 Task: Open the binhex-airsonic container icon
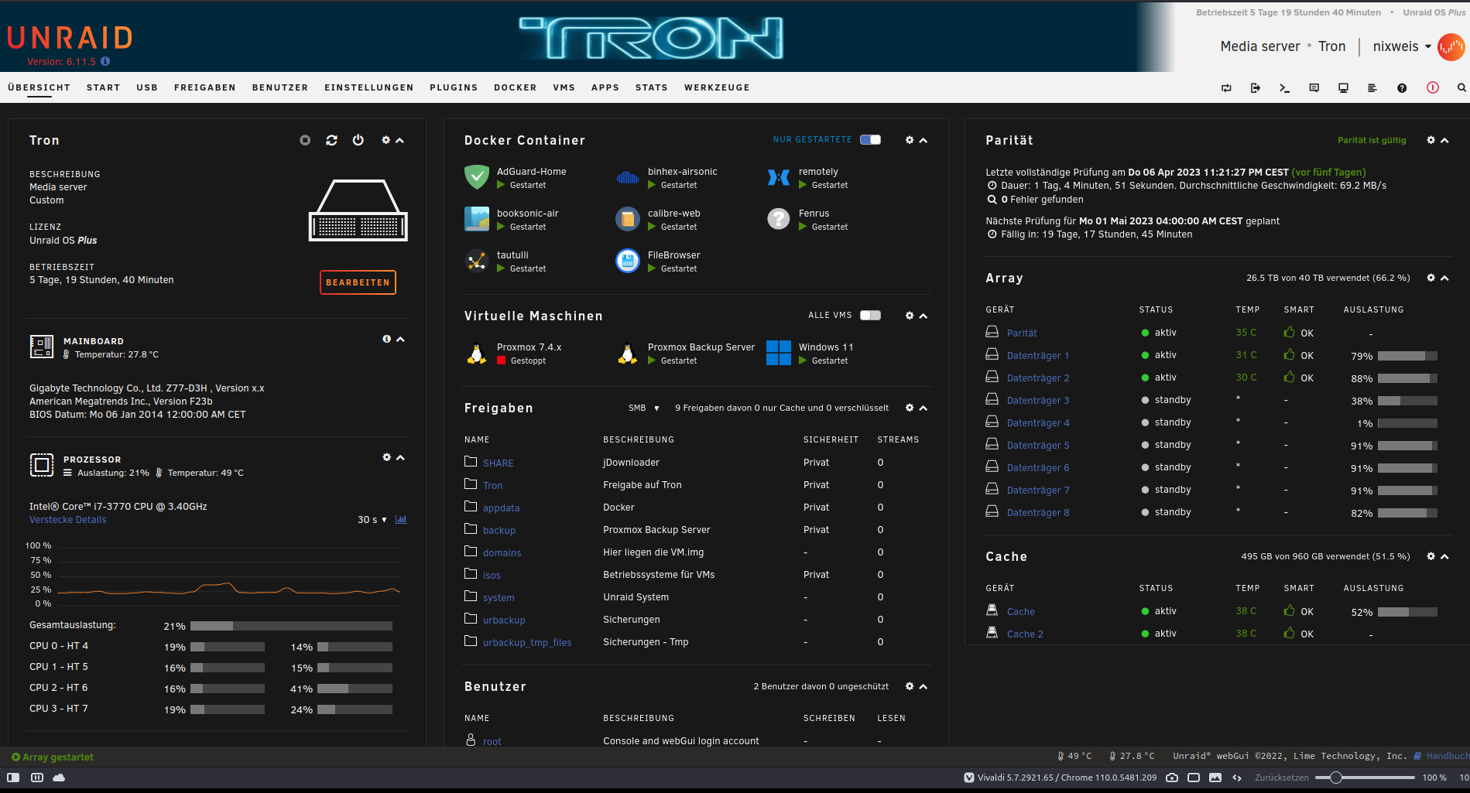tap(628, 177)
